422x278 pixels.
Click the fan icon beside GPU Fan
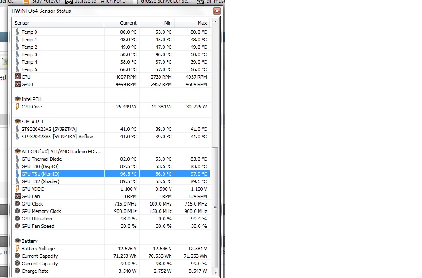tap(18, 196)
